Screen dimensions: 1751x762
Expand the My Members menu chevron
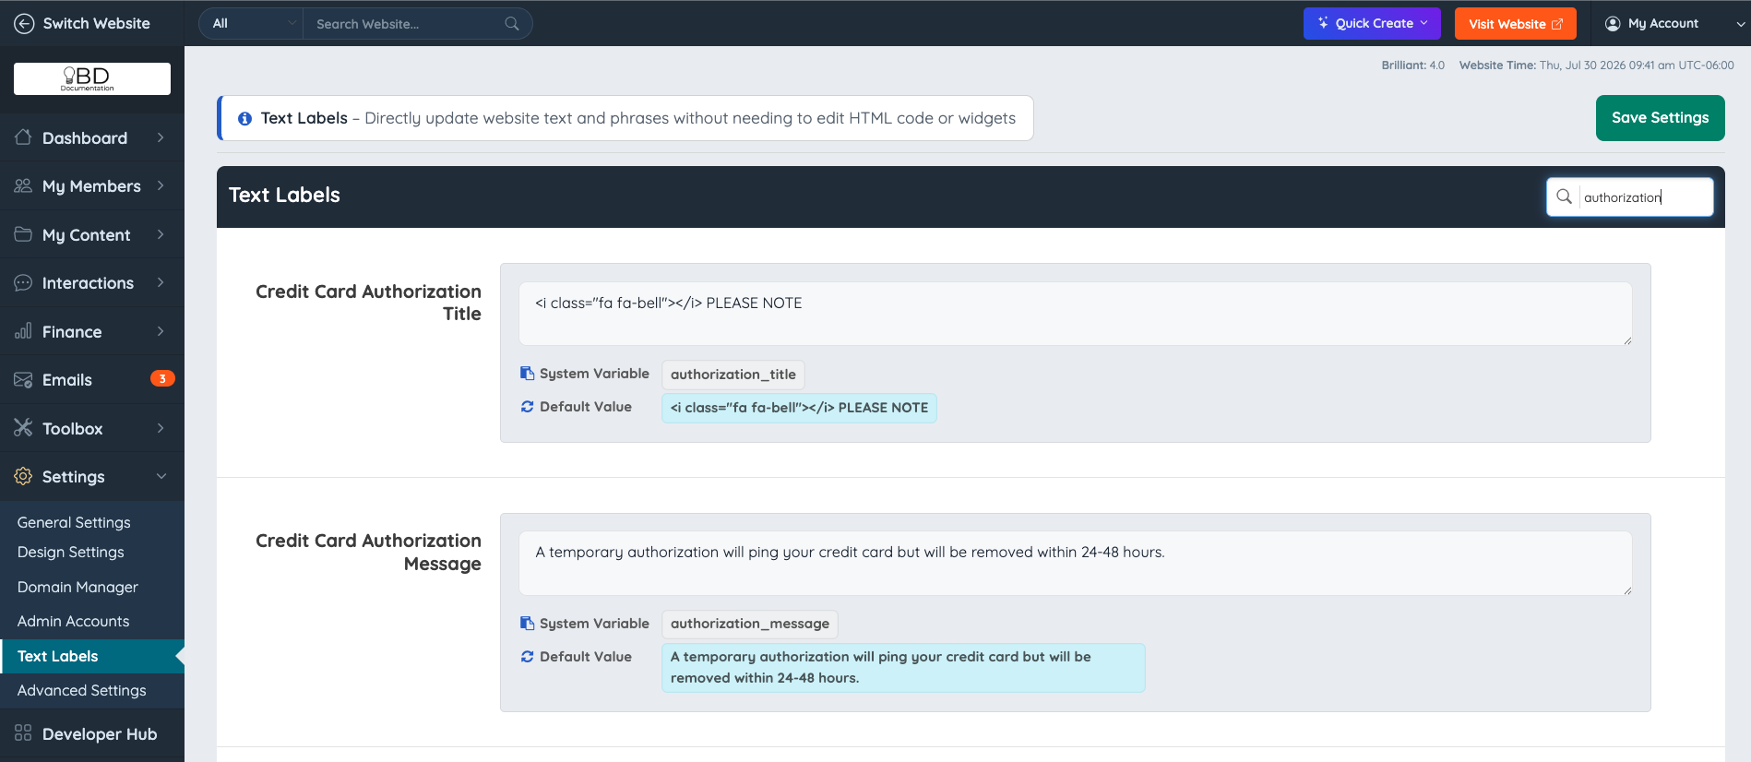tap(161, 185)
